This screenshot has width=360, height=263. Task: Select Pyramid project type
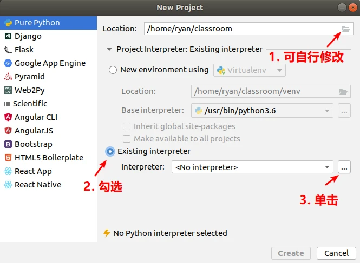point(48,77)
